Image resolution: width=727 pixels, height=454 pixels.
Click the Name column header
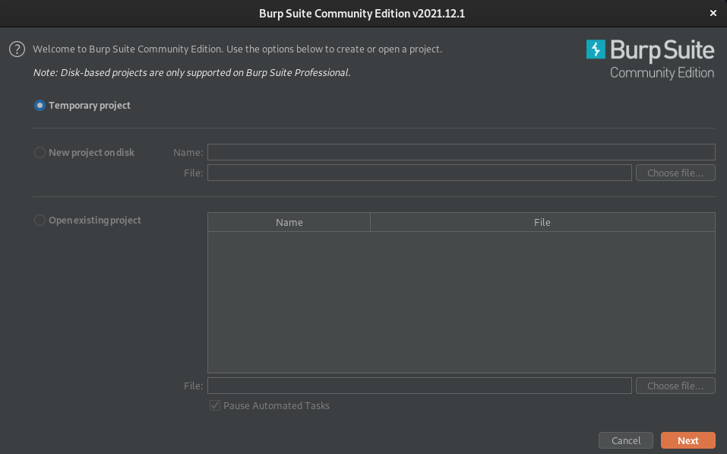[x=289, y=222]
